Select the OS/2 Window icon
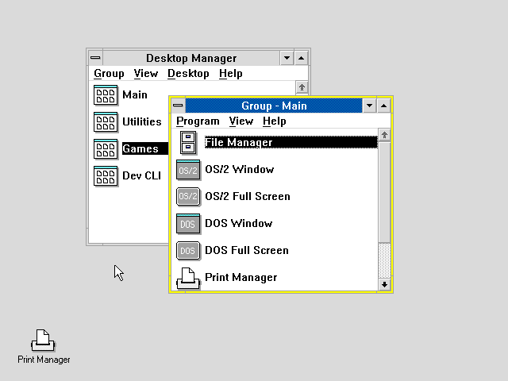The width and height of the screenshot is (508, 381). 188,170
